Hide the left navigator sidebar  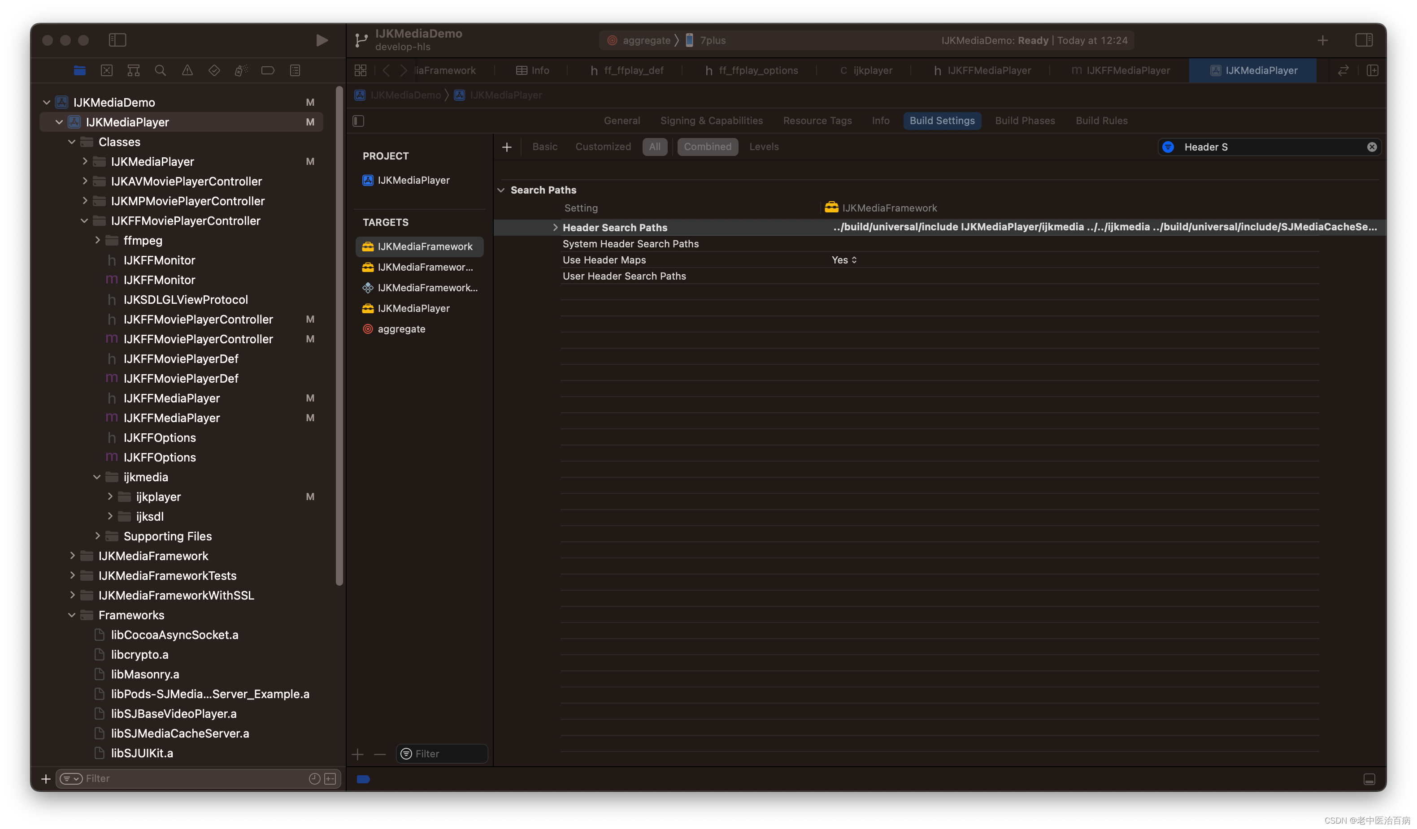point(117,40)
